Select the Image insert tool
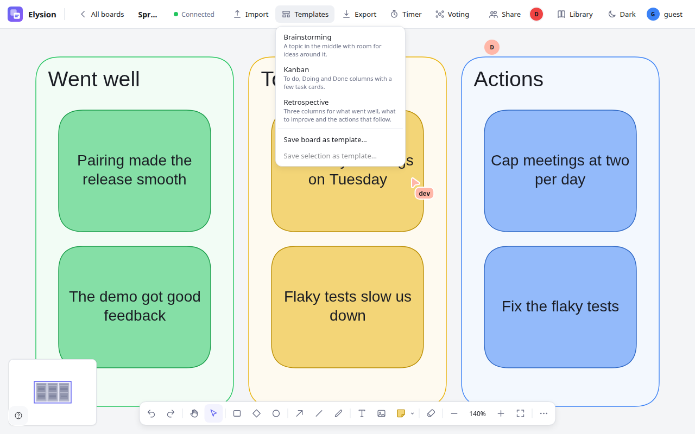 click(381, 413)
